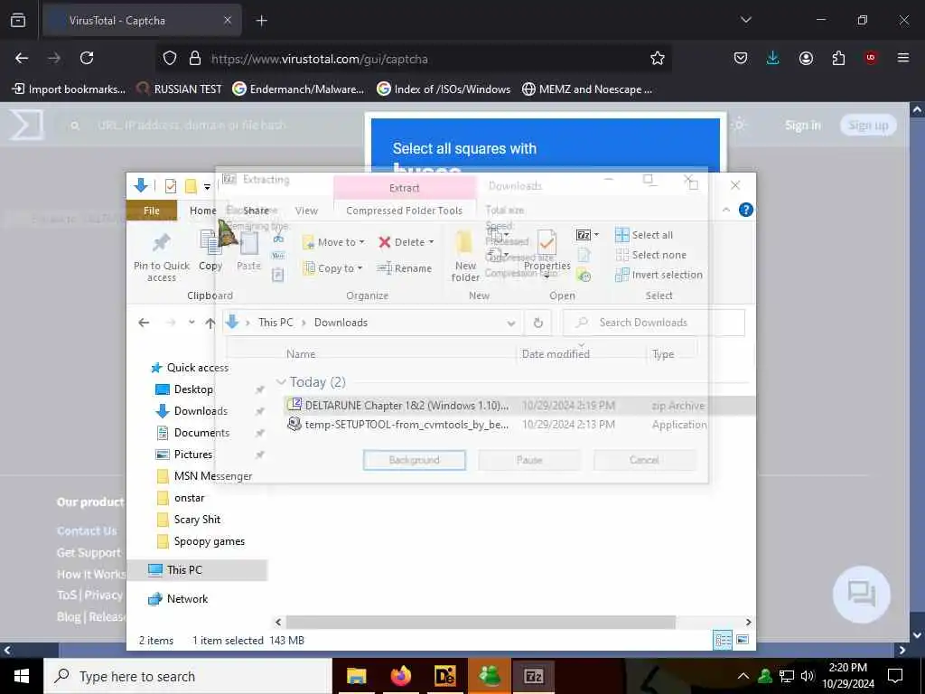Click the Explorer horizontal scrollbar
The width and height of the screenshot is (925, 694).
point(481,622)
